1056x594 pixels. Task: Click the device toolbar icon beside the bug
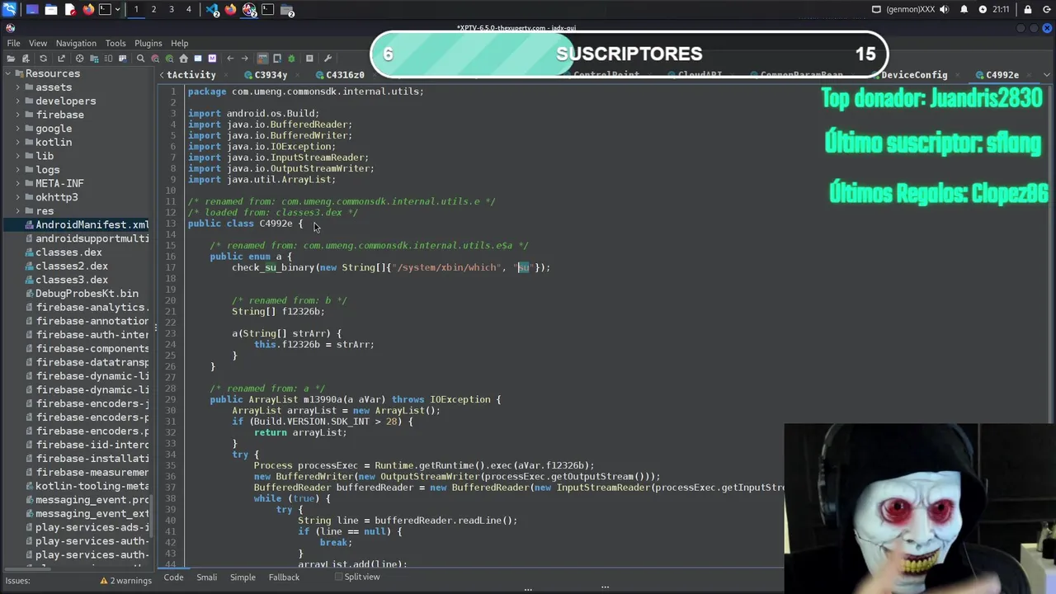point(277,58)
